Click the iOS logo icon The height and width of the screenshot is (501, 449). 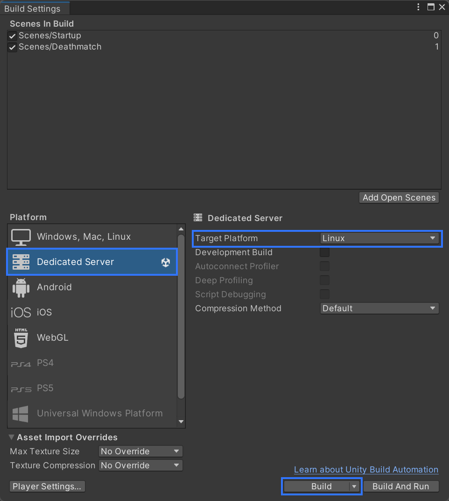[x=21, y=312]
